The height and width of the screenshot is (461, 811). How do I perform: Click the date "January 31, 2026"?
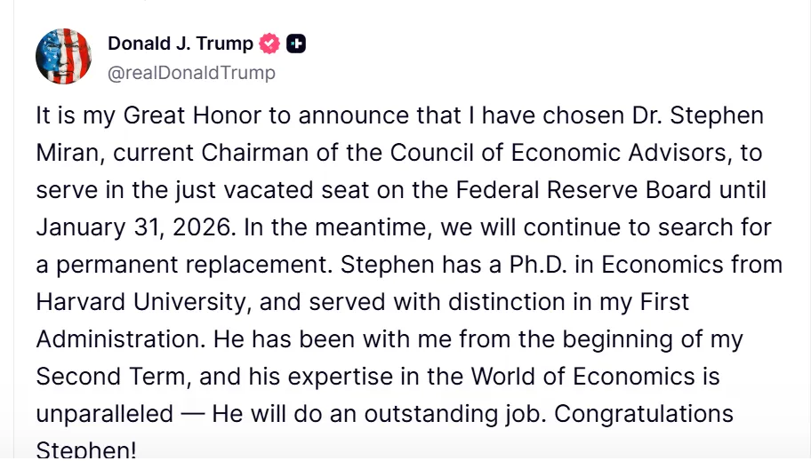click(134, 227)
